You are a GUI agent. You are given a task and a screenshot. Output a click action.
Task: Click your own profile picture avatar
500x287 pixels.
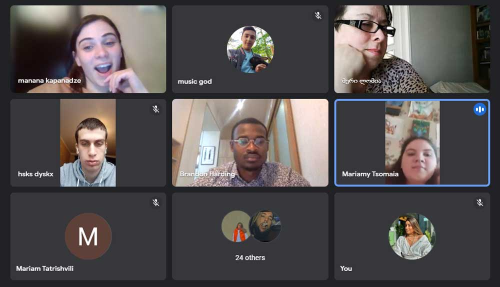[412, 236]
